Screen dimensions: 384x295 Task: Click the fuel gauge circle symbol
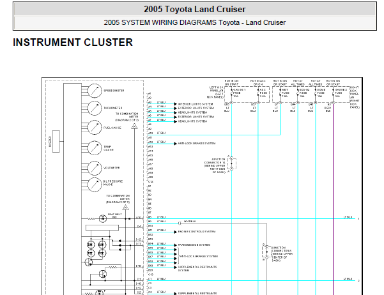click(x=95, y=127)
